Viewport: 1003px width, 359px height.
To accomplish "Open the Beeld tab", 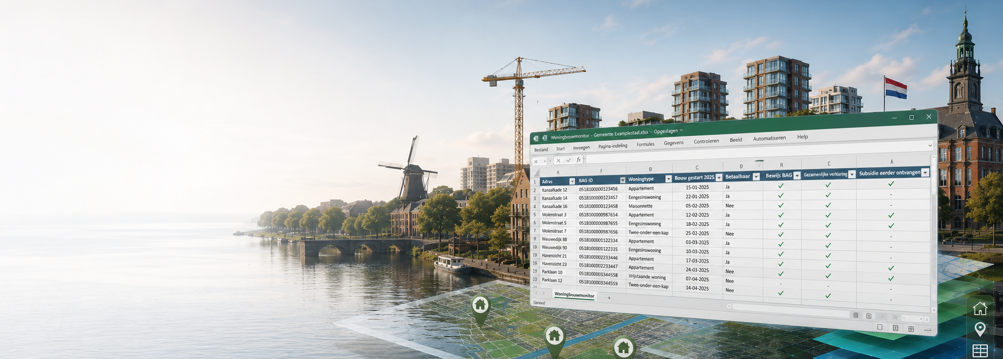I will click(x=736, y=140).
